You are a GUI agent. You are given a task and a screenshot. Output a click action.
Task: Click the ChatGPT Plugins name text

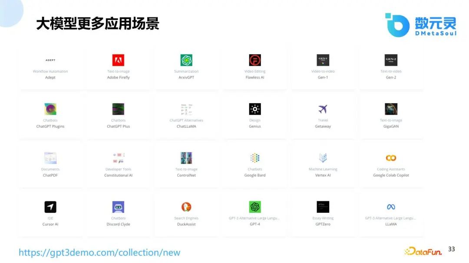point(50,126)
